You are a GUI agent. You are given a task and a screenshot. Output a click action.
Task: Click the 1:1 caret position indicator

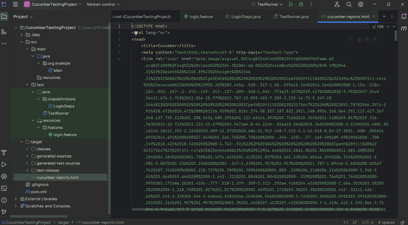pos(345,222)
